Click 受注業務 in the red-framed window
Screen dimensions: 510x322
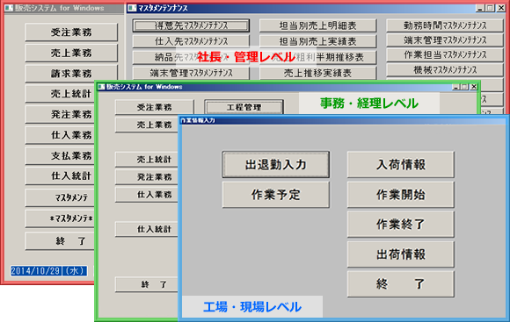click(71, 32)
